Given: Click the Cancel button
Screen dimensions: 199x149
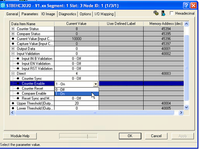Looking at the screenshot, I should (x=156, y=136).
